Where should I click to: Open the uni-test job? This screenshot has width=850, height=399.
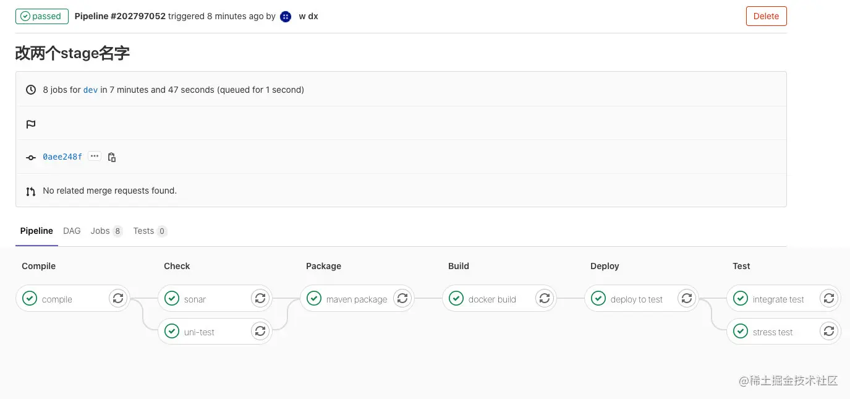199,332
